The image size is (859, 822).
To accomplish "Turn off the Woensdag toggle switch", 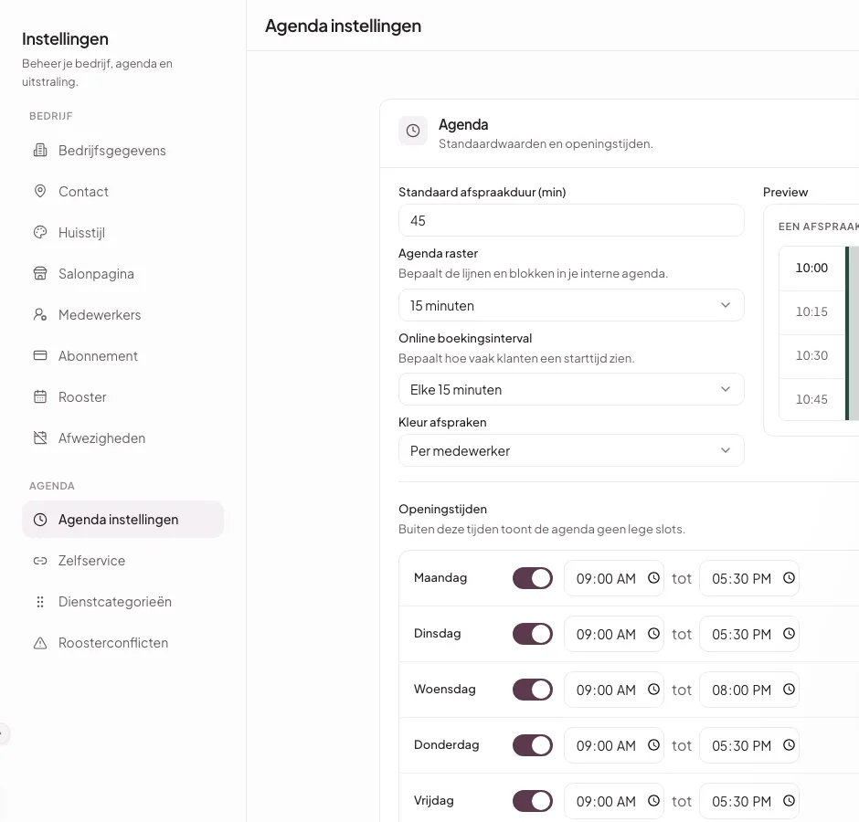I will click(x=533, y=690).
